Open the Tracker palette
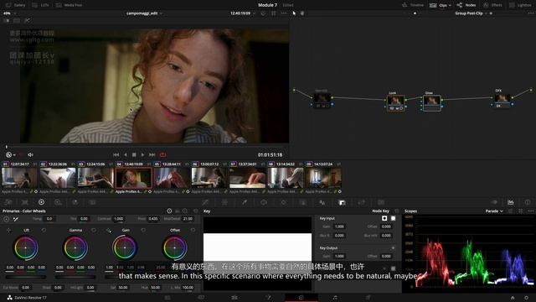 [283, 202]
